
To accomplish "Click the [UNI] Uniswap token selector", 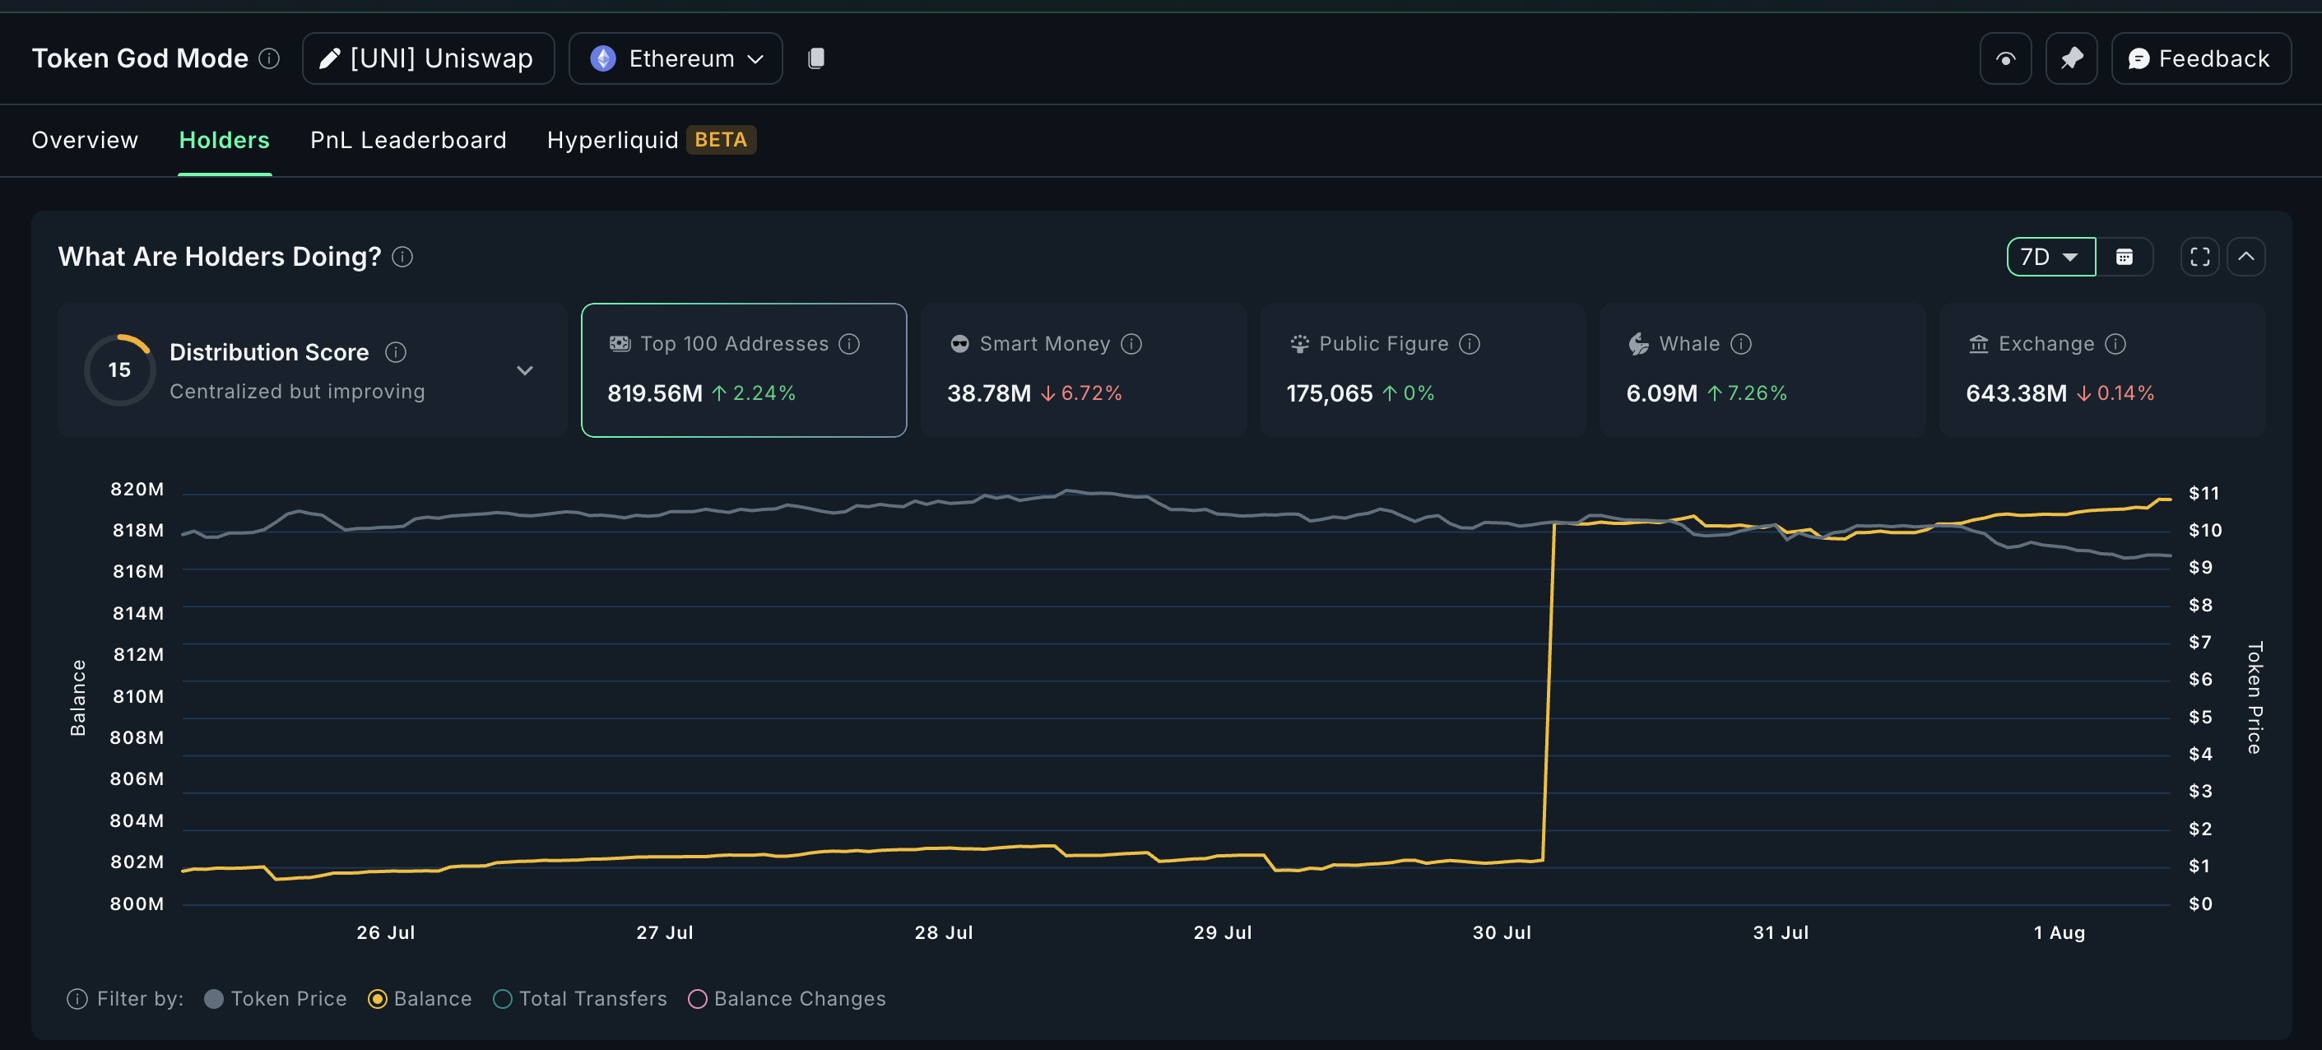I will pos(428,58).
